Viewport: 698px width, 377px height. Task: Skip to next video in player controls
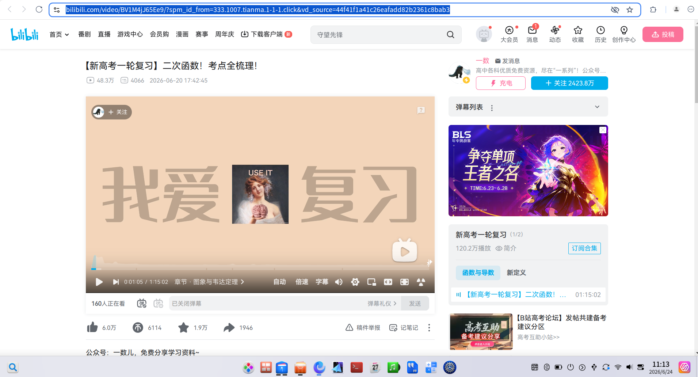(116, 282)
